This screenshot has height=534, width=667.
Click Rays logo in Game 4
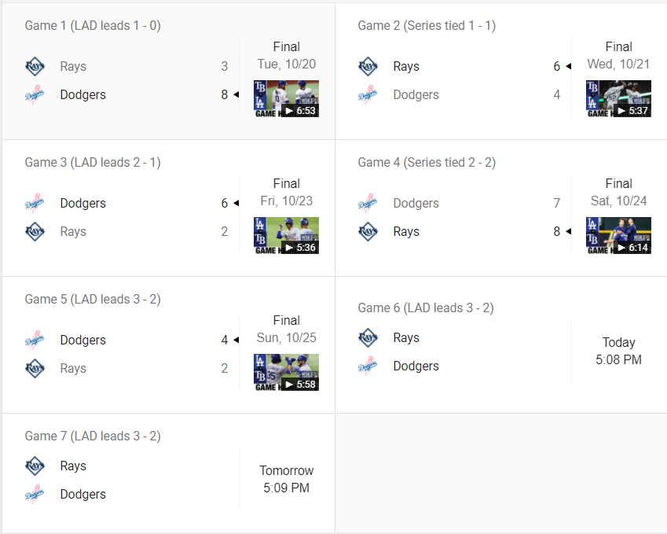point(368,232)
